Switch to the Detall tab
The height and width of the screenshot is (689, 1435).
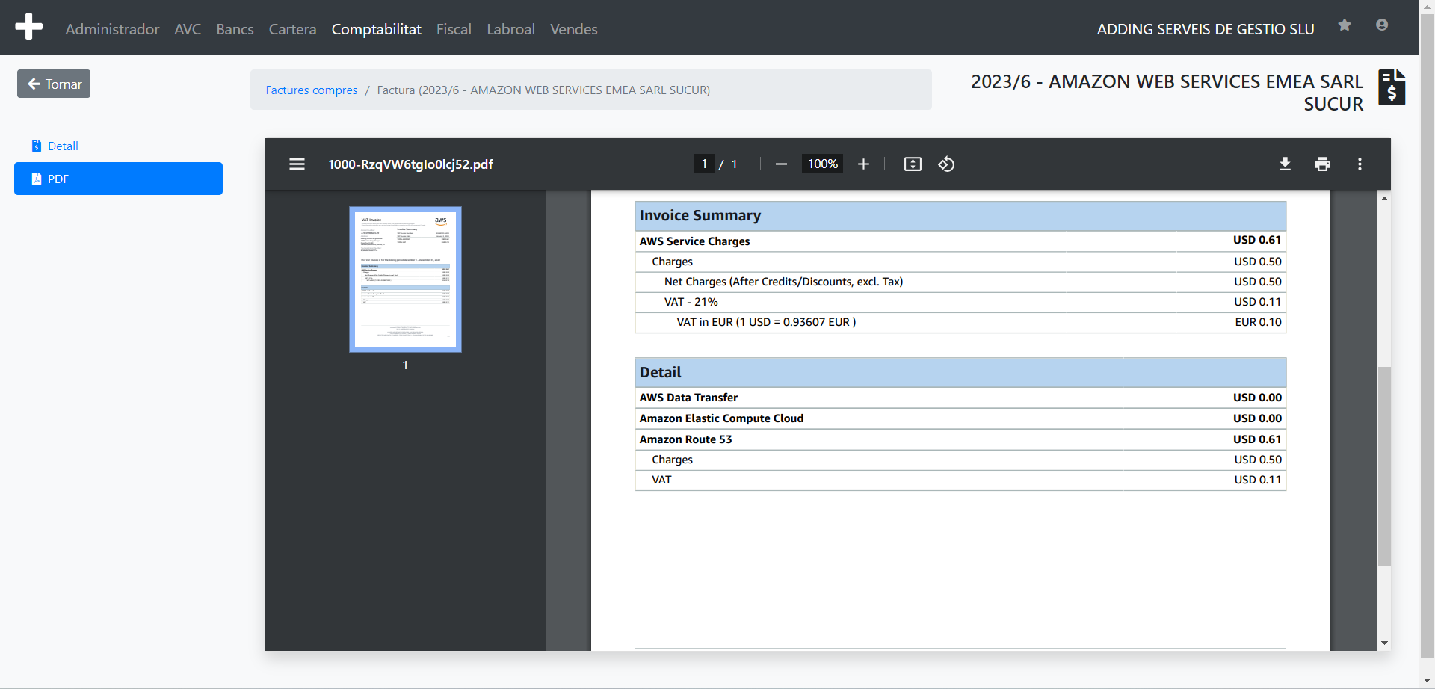pos(118,146)
